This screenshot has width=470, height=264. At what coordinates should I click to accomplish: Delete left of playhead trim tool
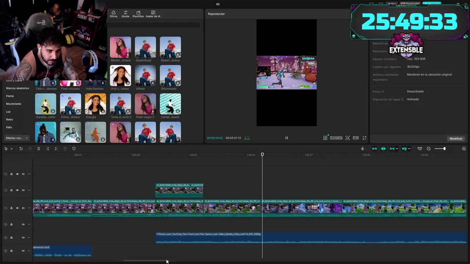[x=47, y=148]
